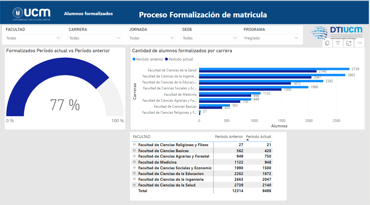
Task: Expand Facultad de Ciencias Basicas row
Action: (134, 150)
